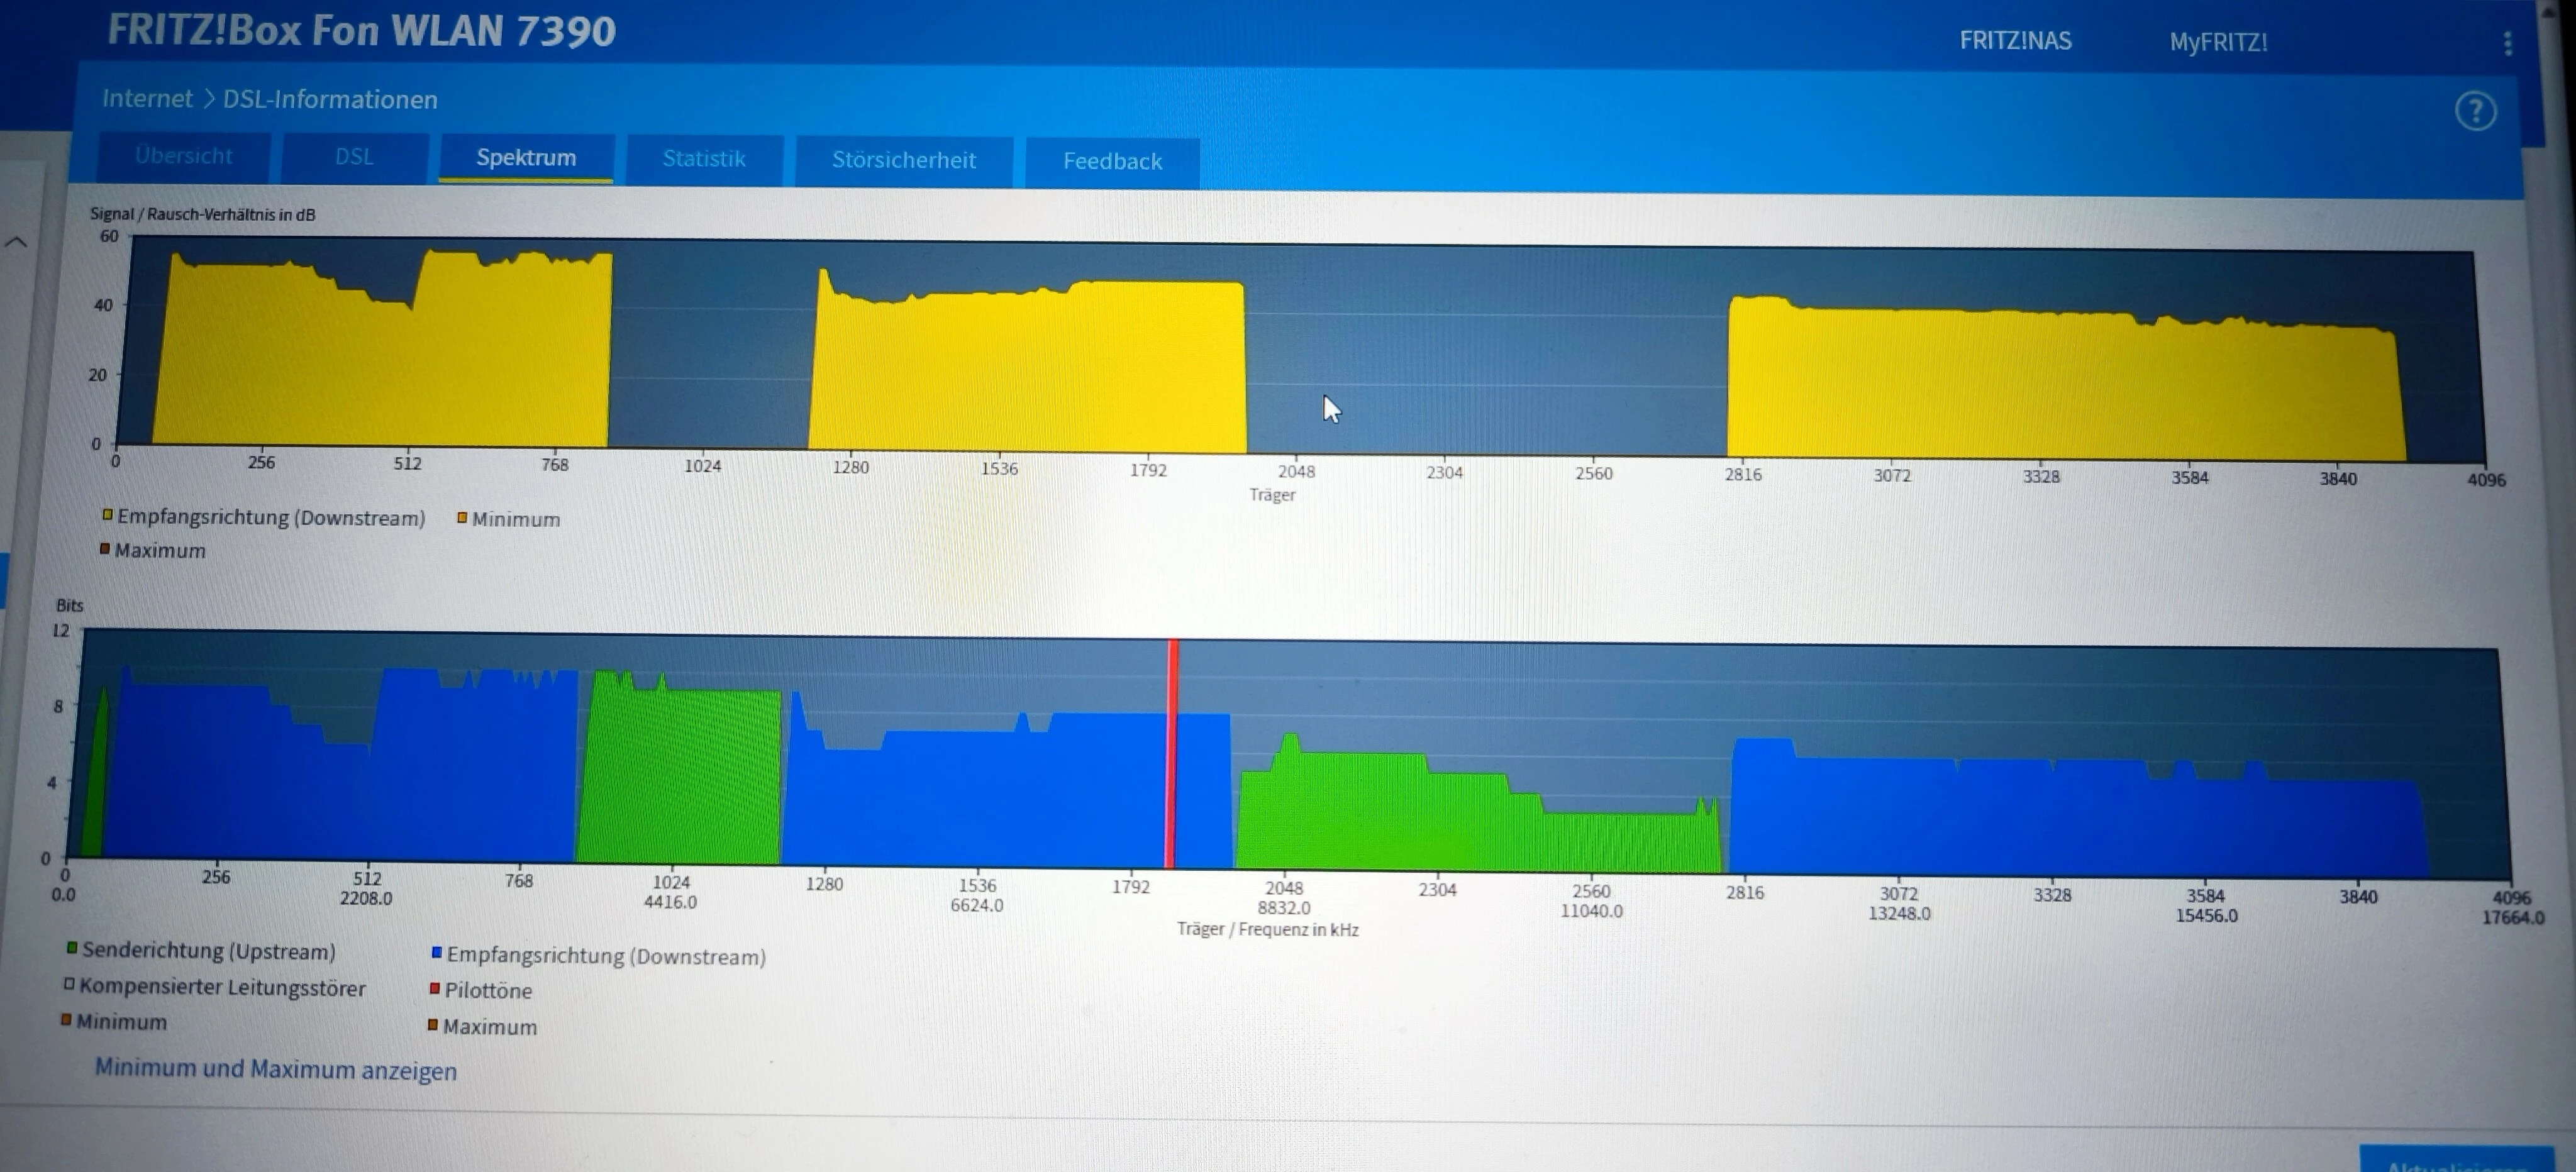This screenshot has height=1172, width=2576.
Task: Select the Spektrum tab
Action: 526,158
